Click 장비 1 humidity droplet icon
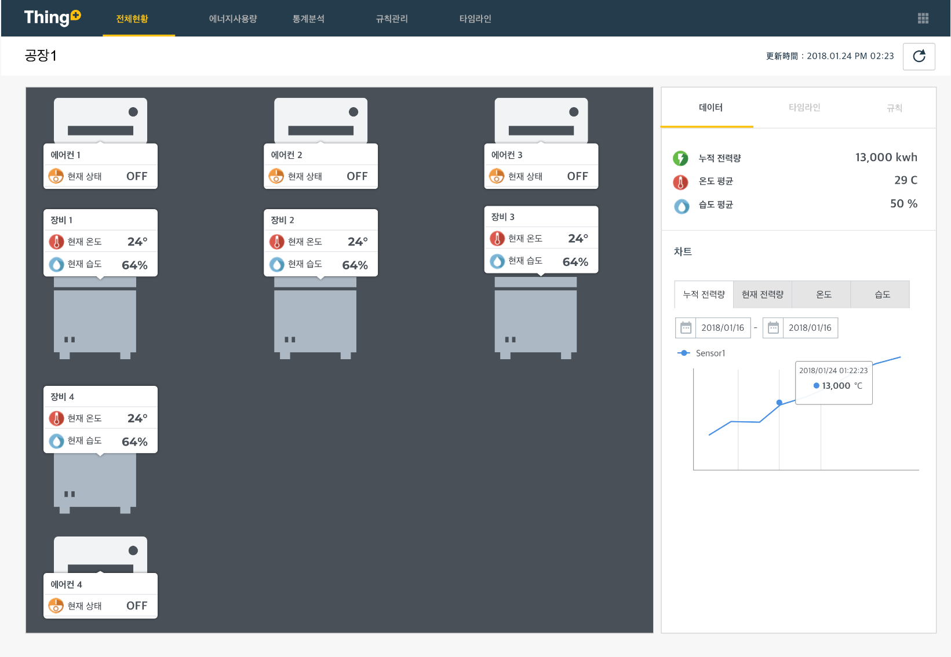 click(x=56, y=264)
